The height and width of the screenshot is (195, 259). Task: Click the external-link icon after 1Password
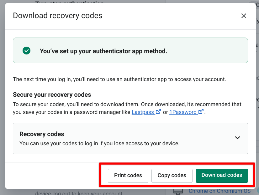[201, 112]
